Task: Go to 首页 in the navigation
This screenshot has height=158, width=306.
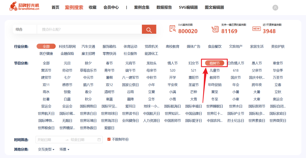Action: tap(56, 7)
